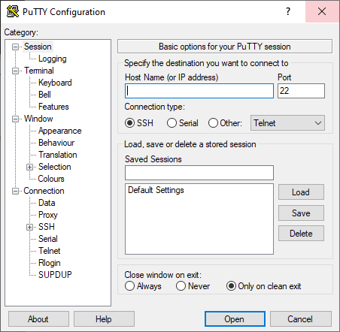Choose Always for close window on exit
Image resolution: width=340 pixels, height=332 pixels.
129,286
